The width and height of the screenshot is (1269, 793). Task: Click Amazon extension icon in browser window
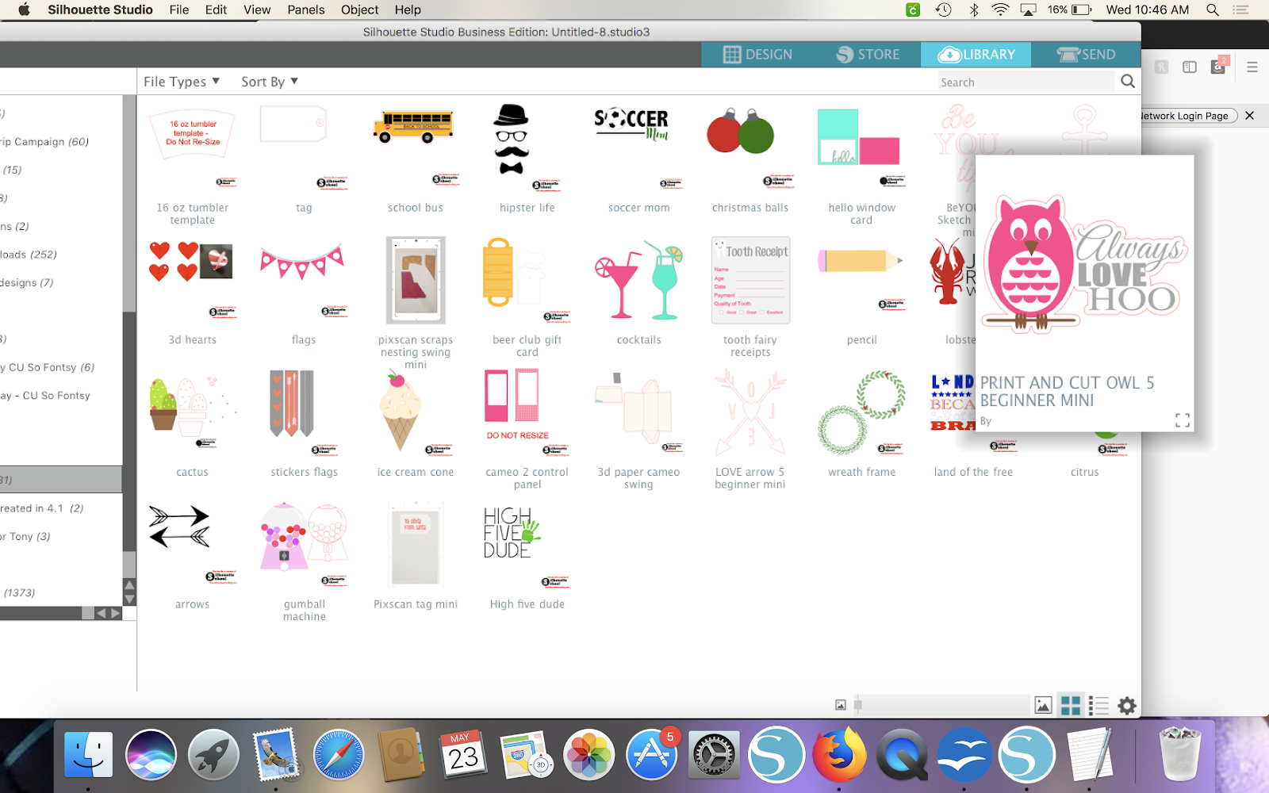1218,67
